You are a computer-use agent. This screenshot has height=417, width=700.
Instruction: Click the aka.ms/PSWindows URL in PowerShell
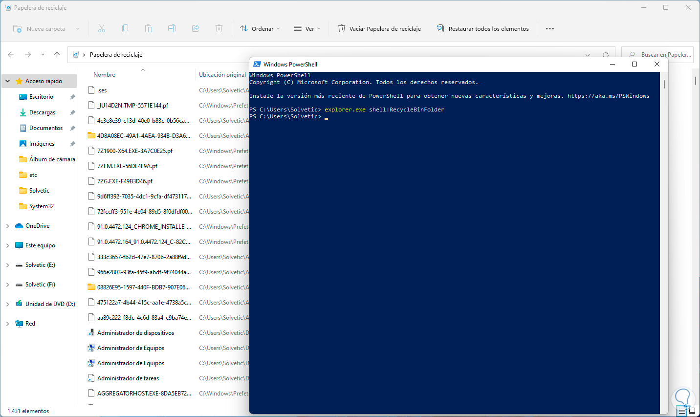click(x=609, y=96)
